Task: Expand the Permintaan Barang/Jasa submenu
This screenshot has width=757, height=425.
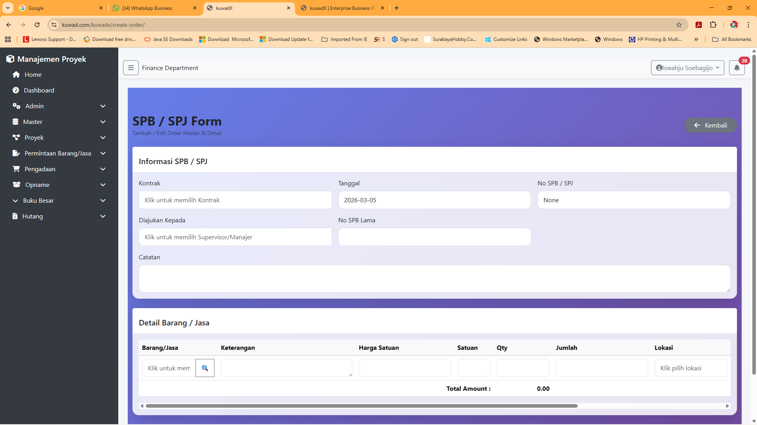Action: 103,153
